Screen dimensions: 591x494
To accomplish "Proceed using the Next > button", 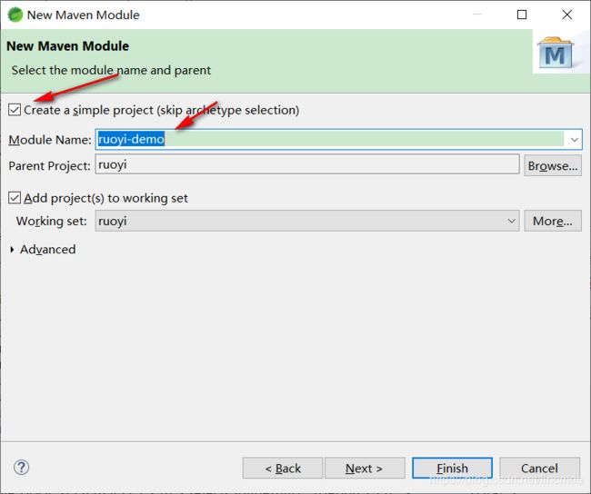I will pos(364,468).
